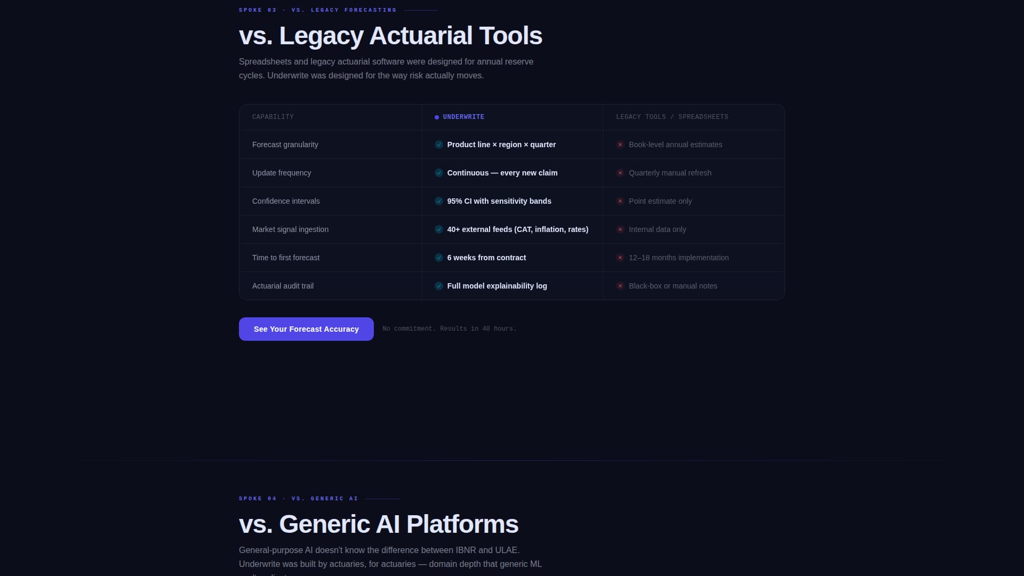Viewport: 1024px width, 576px height.
Task: Click the Spoke 03 vs. Legacy Forecasting label
Action: coord(317,10)
